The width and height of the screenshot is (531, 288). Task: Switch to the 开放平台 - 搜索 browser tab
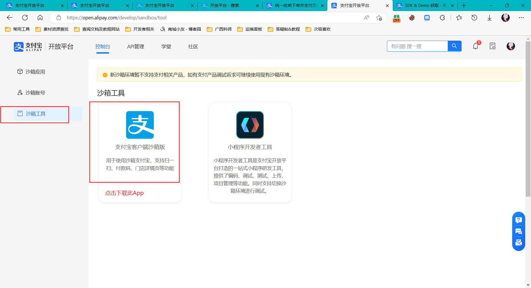pos(230,6)
